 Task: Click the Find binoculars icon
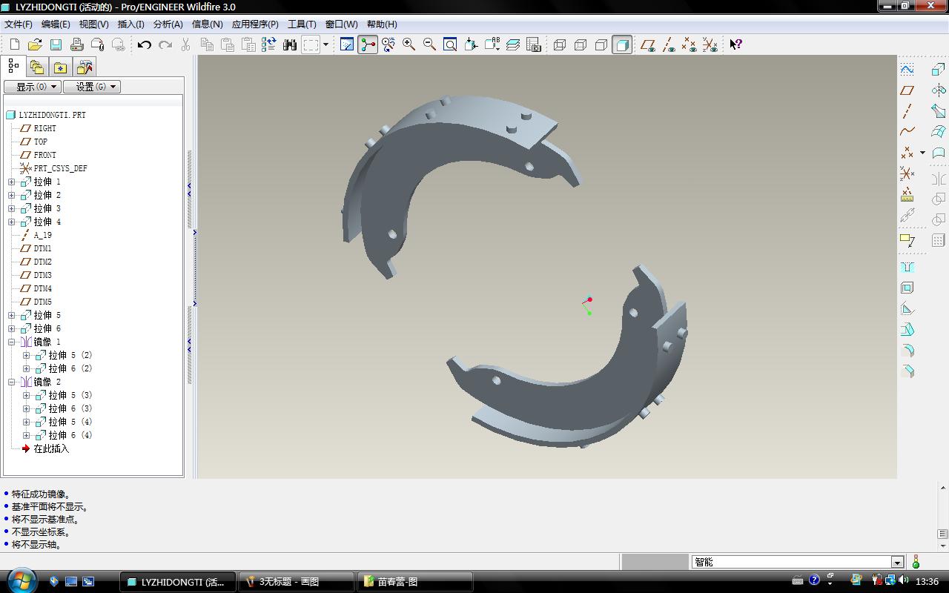point(290,44)
